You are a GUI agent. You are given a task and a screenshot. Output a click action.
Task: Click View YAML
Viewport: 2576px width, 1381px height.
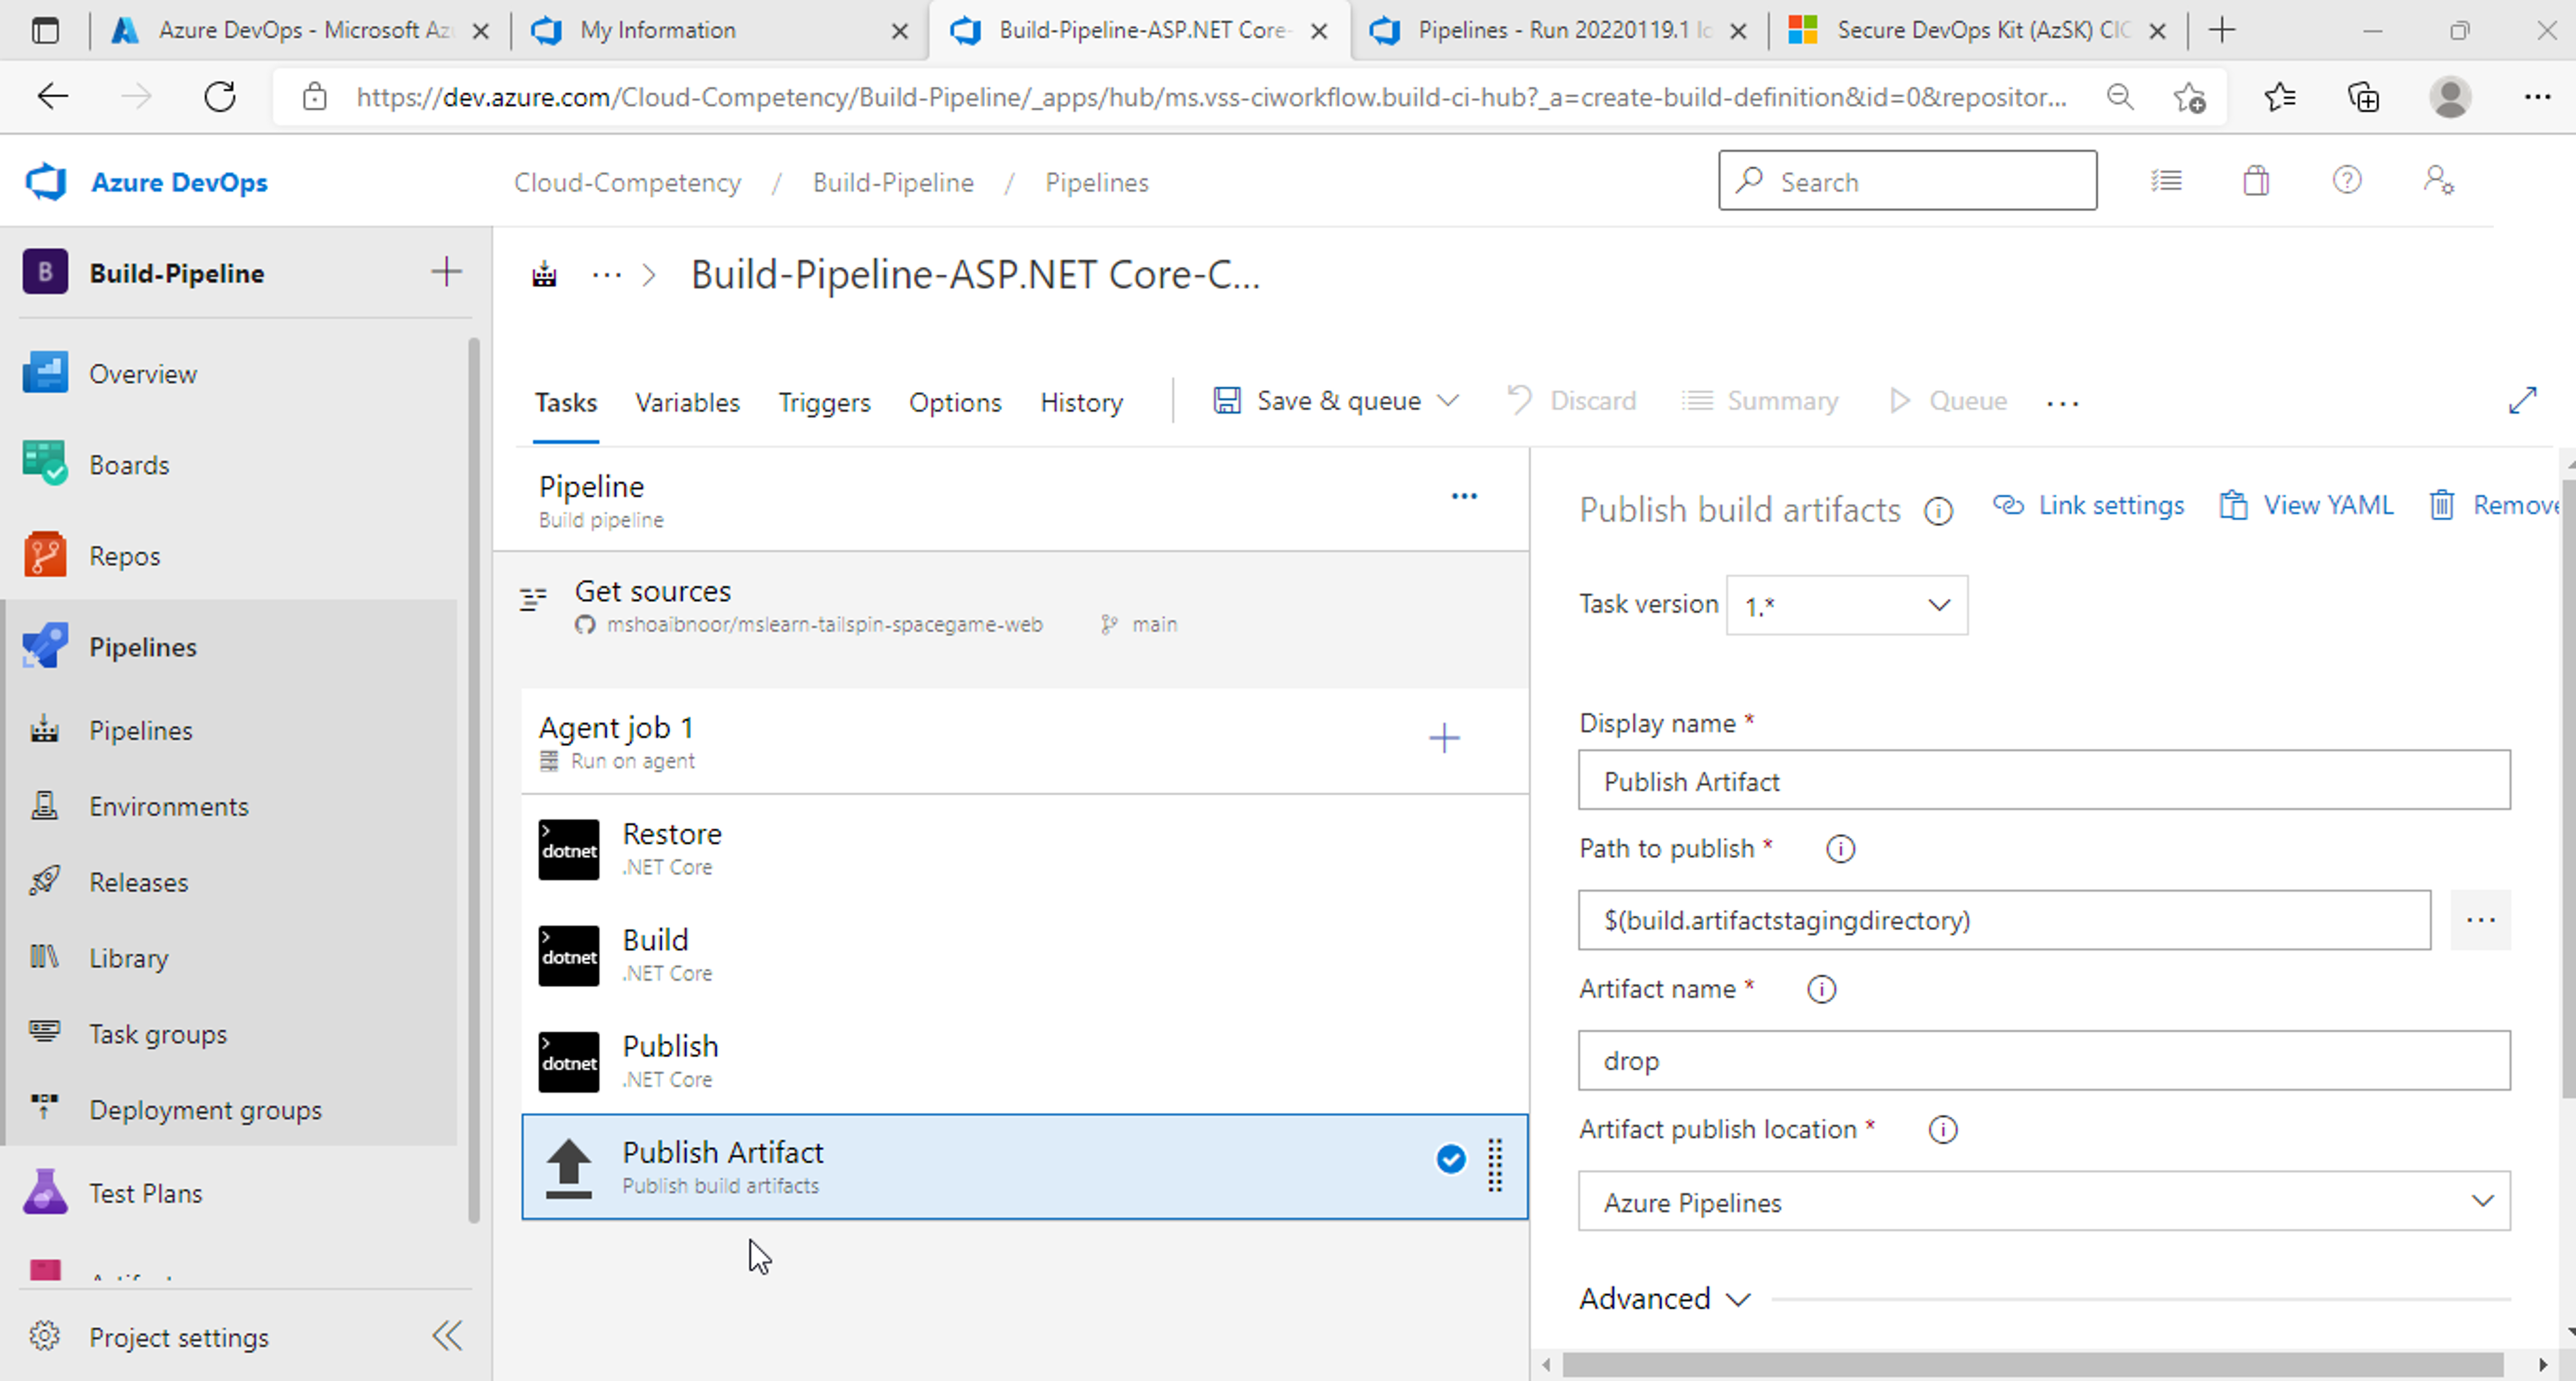point(2306,505)
